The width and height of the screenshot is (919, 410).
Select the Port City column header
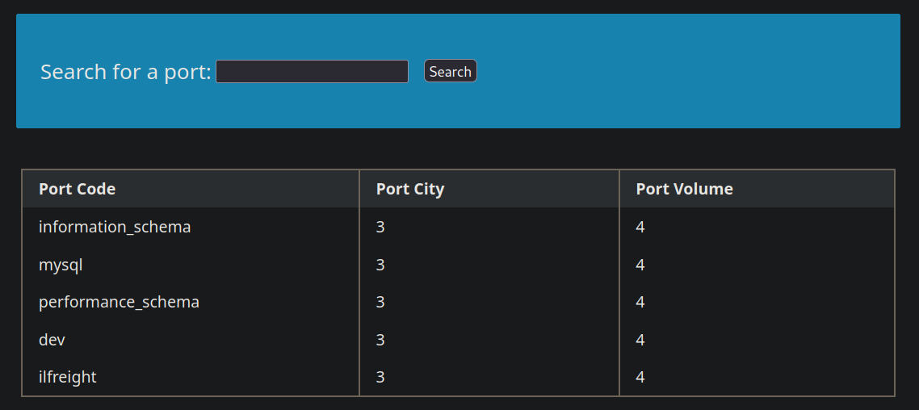click(x=410, y=189)
